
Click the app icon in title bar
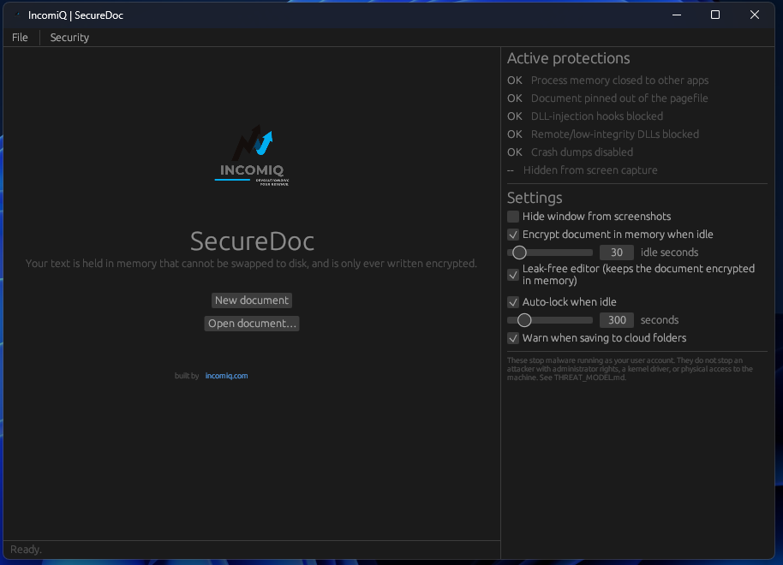(17, 15)
